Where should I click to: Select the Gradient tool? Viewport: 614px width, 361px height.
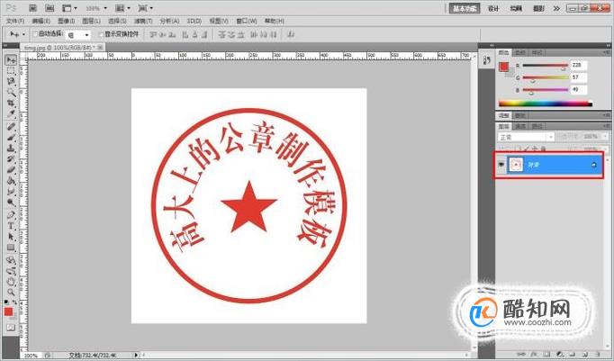click(x=11, y=182)
